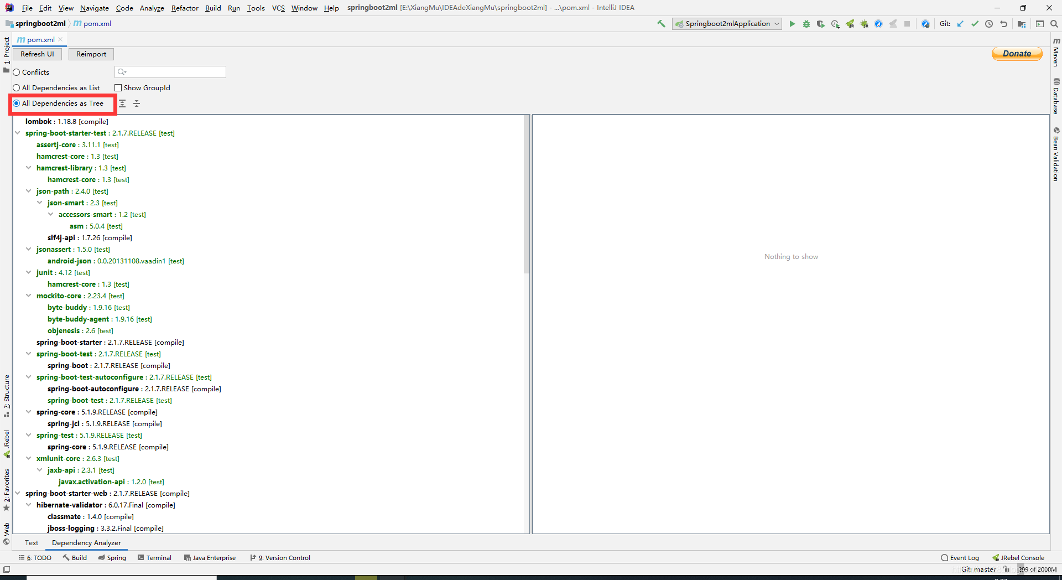This screenshot has height=580, width=1062.
Task: Click Git Rollback revert arrow
Action: (x=1003, y=24)
